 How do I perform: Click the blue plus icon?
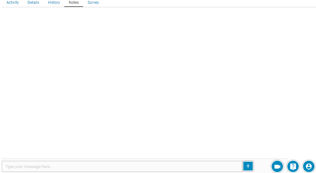[248, 166]
